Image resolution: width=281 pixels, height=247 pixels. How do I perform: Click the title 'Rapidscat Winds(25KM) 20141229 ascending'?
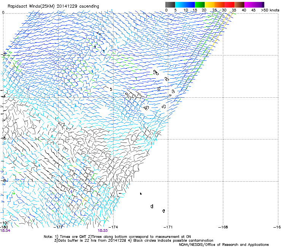point(53,6)
